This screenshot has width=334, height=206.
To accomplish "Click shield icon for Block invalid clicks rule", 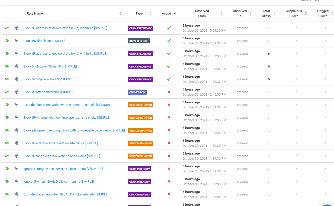I will pos(17,41).
